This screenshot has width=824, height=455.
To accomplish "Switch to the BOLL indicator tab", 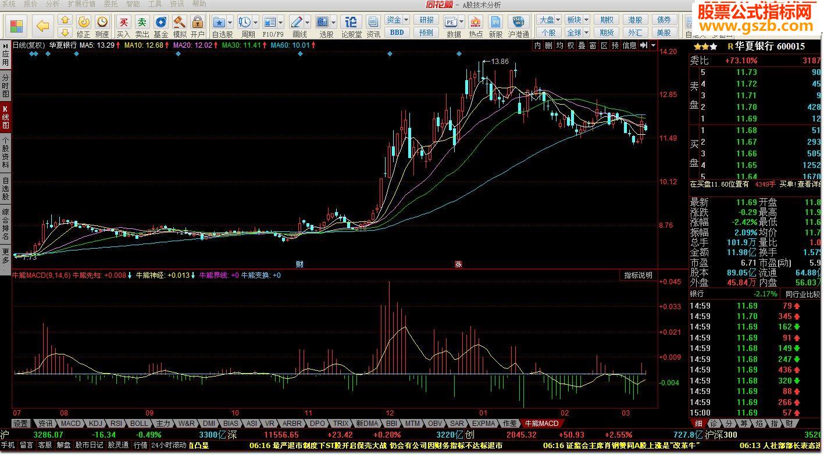I will pos(139,424).
